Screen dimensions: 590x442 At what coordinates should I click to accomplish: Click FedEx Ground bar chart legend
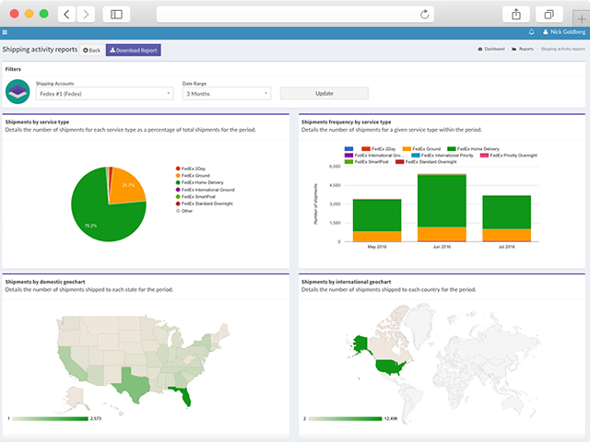coord(421,149)
